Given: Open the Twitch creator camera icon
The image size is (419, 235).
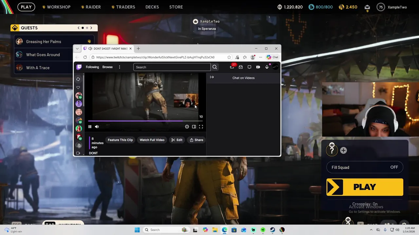Looking at the screenshot, I should (x=258, y=67).
